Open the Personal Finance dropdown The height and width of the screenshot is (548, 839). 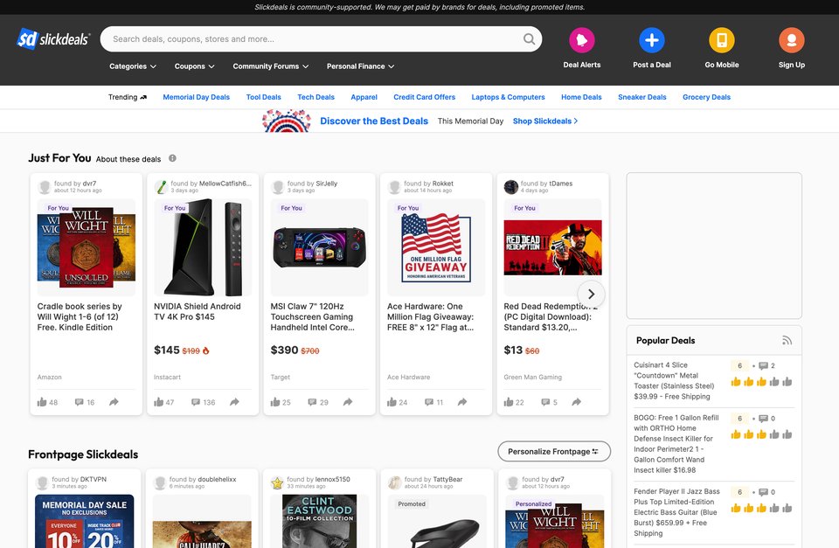pyautogui.click(x=361, y=66)
